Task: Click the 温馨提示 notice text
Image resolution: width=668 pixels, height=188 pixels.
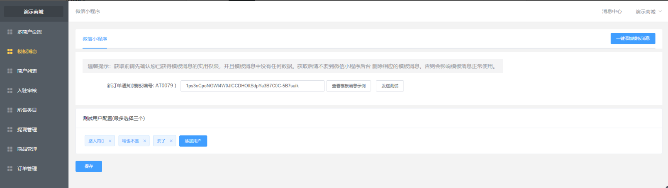Action: (x=293, y=66)
